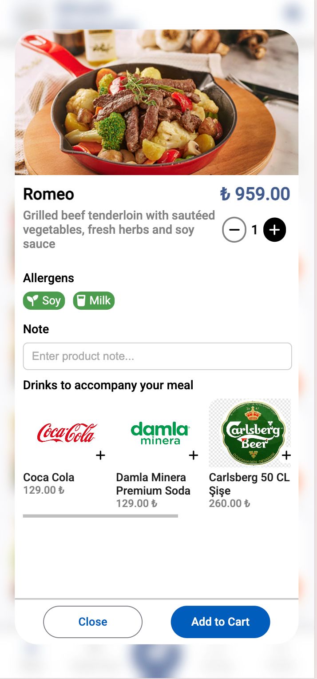Image resolution: width=317 pixels, height=679 pixels.
Task: Click the Damla Minera logo image
Action: click(160, 433)
